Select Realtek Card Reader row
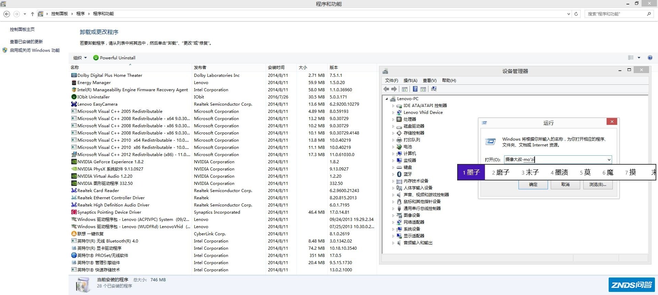Screen dimensions: 658x295 (223, 191)
